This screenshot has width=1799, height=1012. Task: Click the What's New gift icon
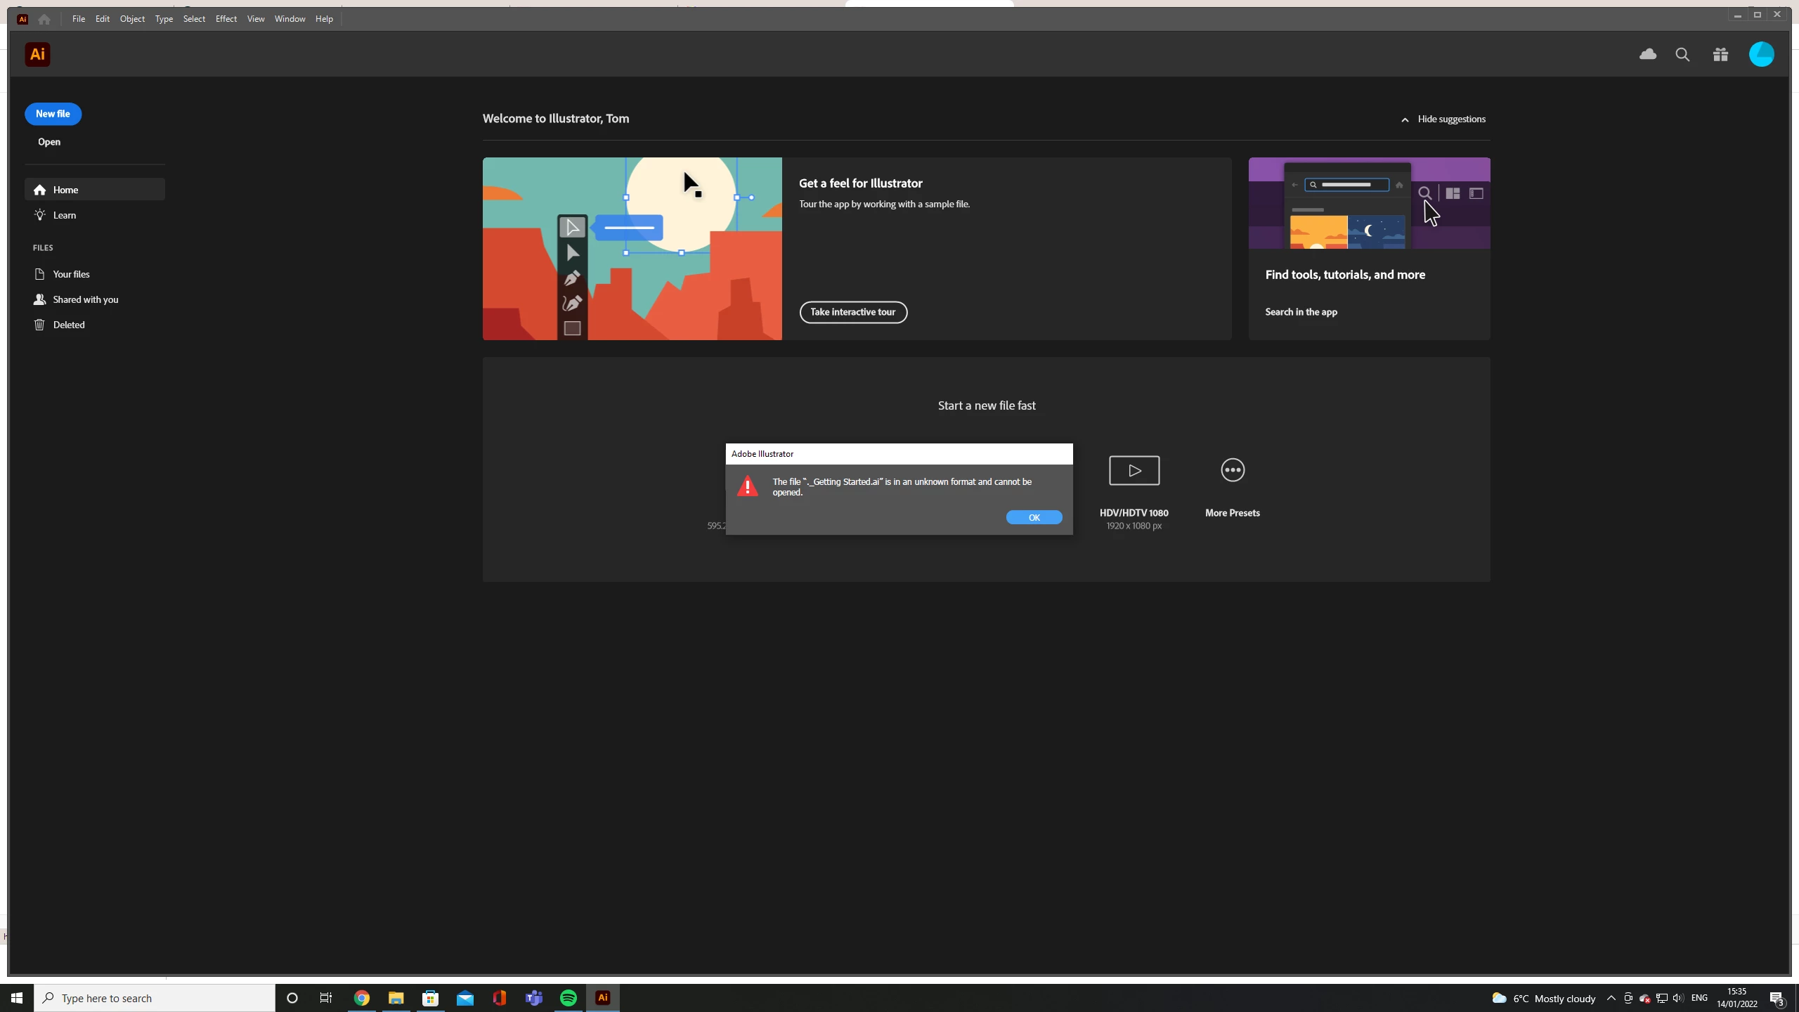point(1720,55)
